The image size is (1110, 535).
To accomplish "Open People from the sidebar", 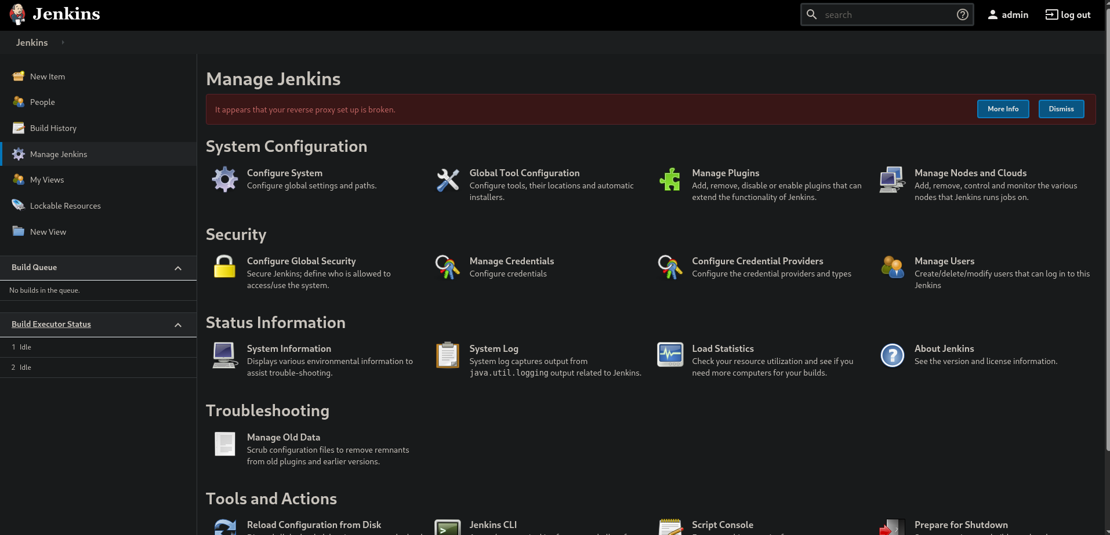I will 42,102.
